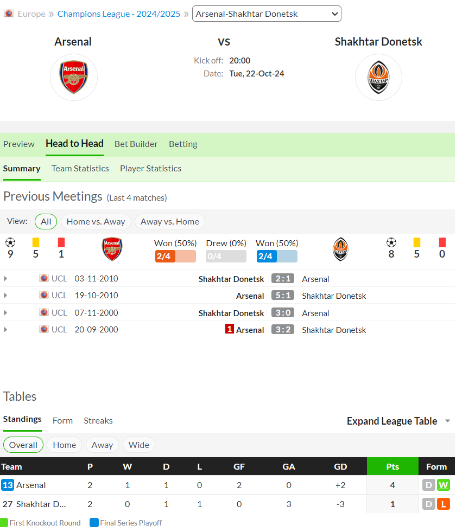The height and width of the screenshot is (532, 456).
Task: Click the Shakhtar Donetsk crest in match header
Action: click(x=378, y=77)
